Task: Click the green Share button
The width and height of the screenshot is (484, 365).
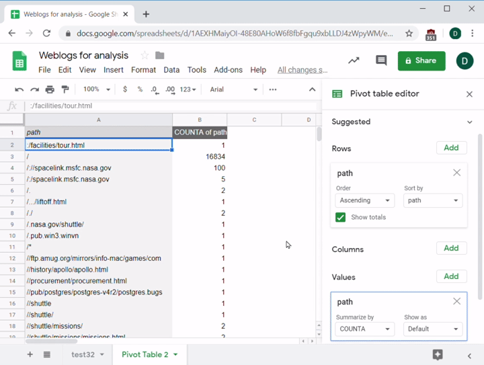Action: [x=421, y=60]
